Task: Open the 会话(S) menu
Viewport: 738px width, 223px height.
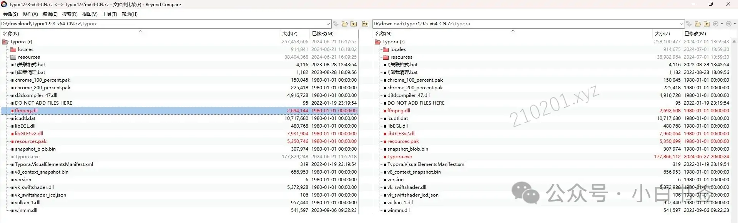Action: pyautogui.click(x=10, y=14)
